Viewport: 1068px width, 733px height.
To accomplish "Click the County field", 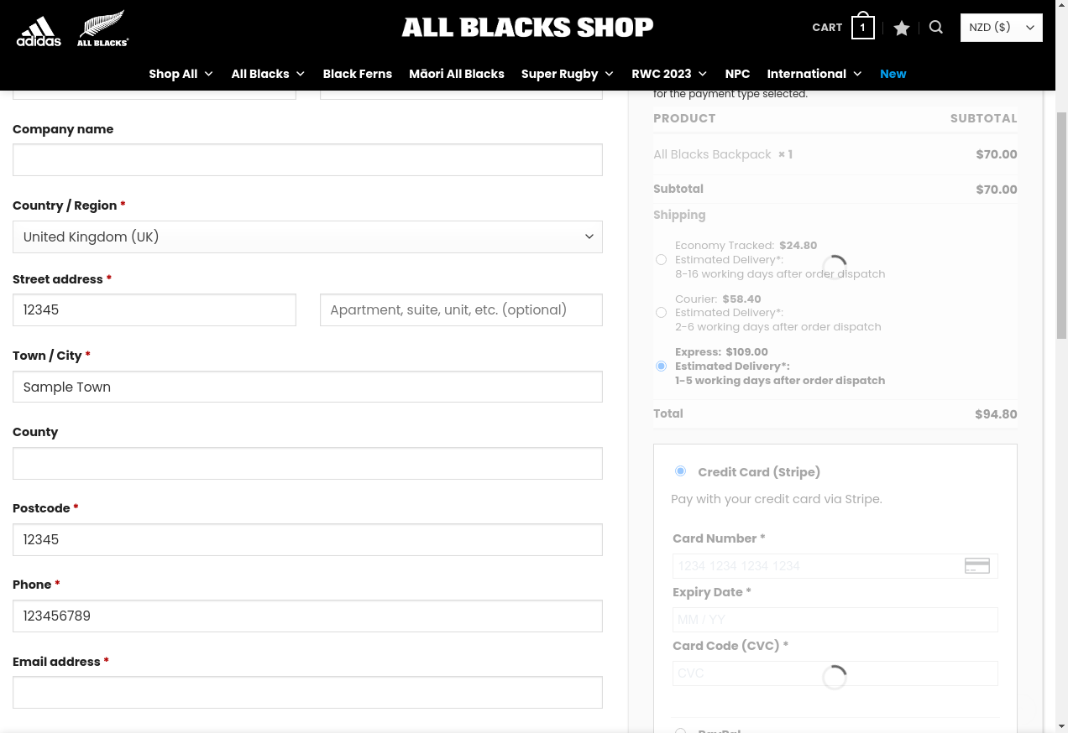I will click(307, 463).
